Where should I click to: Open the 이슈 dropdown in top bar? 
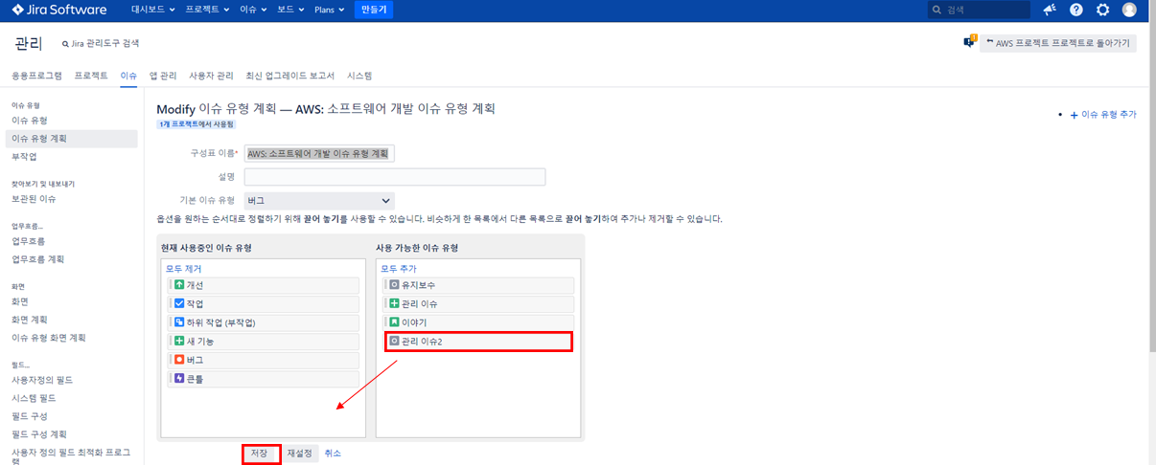(x=254, y=10)
